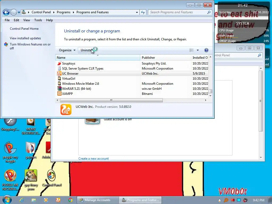Open the Organize dropdown
The image size is (272, 204).
click(67, 50)
